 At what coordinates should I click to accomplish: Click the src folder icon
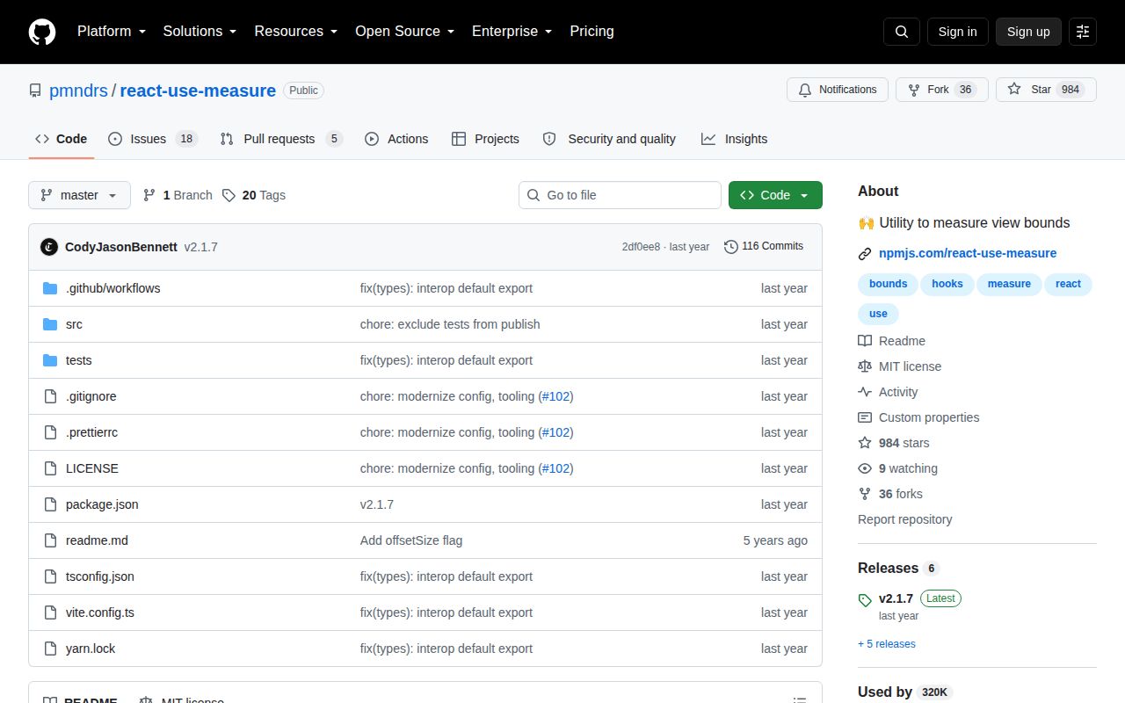[x=50, y=324]
